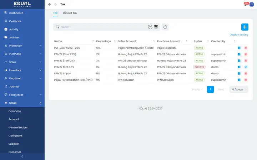Image resolution: width=257 pixels, height=160 pixels.
Task: Click the INACTIVE status badge
Action: 199,67
